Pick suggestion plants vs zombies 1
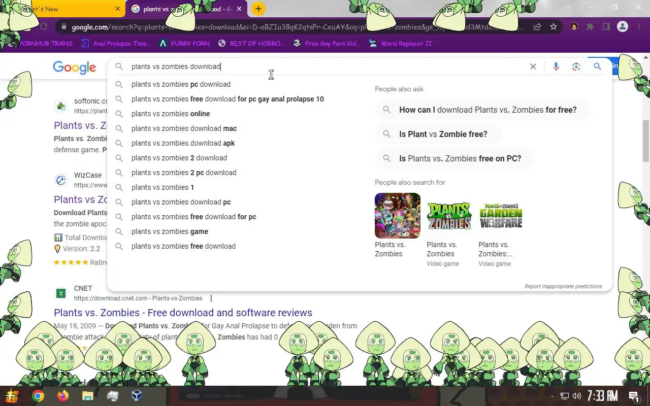 [x=162, y=187]
